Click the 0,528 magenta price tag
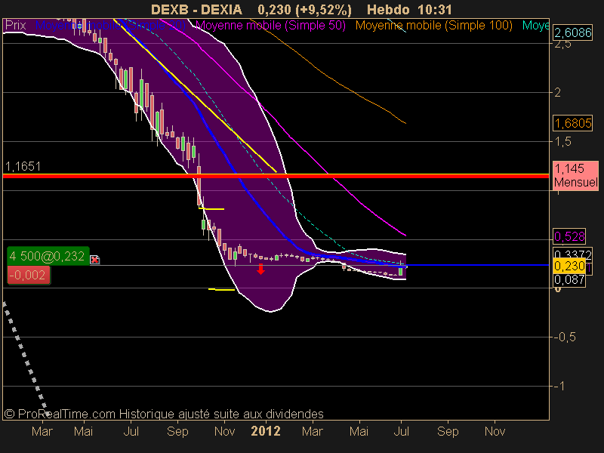Viewport: 604px width, 453px height. click(569, 236)
